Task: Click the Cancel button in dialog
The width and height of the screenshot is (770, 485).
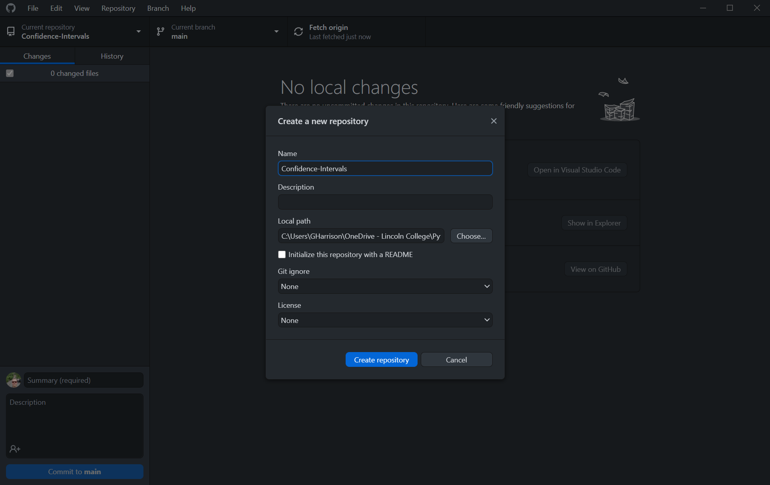Action: click(x=456, y=360)
